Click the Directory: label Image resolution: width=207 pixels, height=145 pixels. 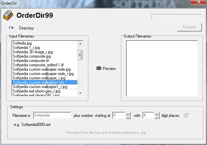pos(27,28)
